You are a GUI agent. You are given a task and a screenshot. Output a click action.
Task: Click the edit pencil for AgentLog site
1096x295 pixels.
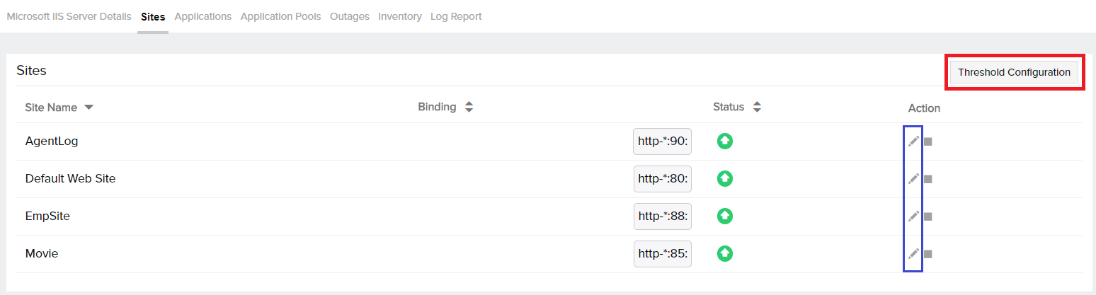[913, 141]
